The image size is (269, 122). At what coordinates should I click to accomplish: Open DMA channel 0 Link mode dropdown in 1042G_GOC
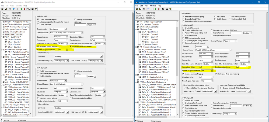78,56
